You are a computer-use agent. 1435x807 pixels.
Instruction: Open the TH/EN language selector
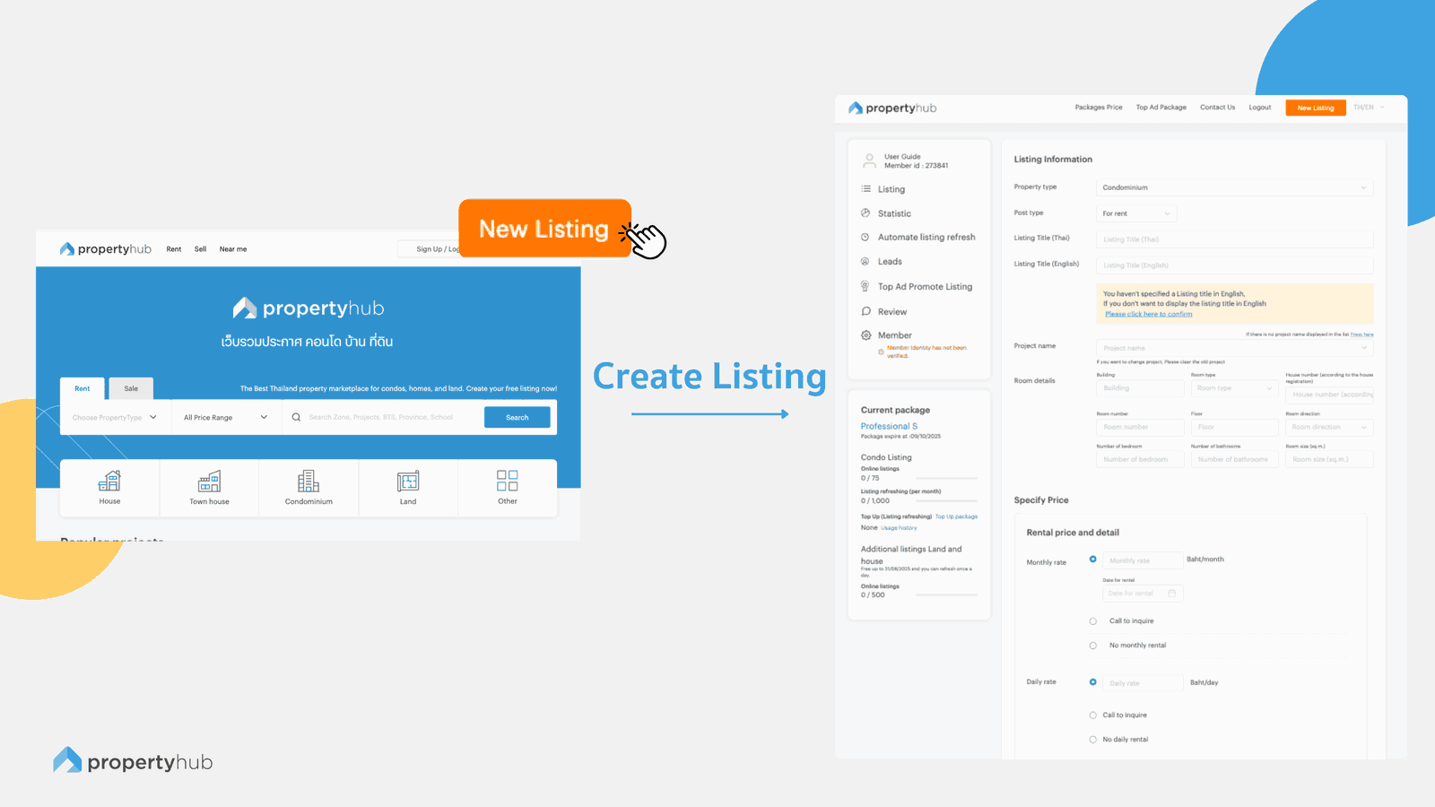point(1370,108)
